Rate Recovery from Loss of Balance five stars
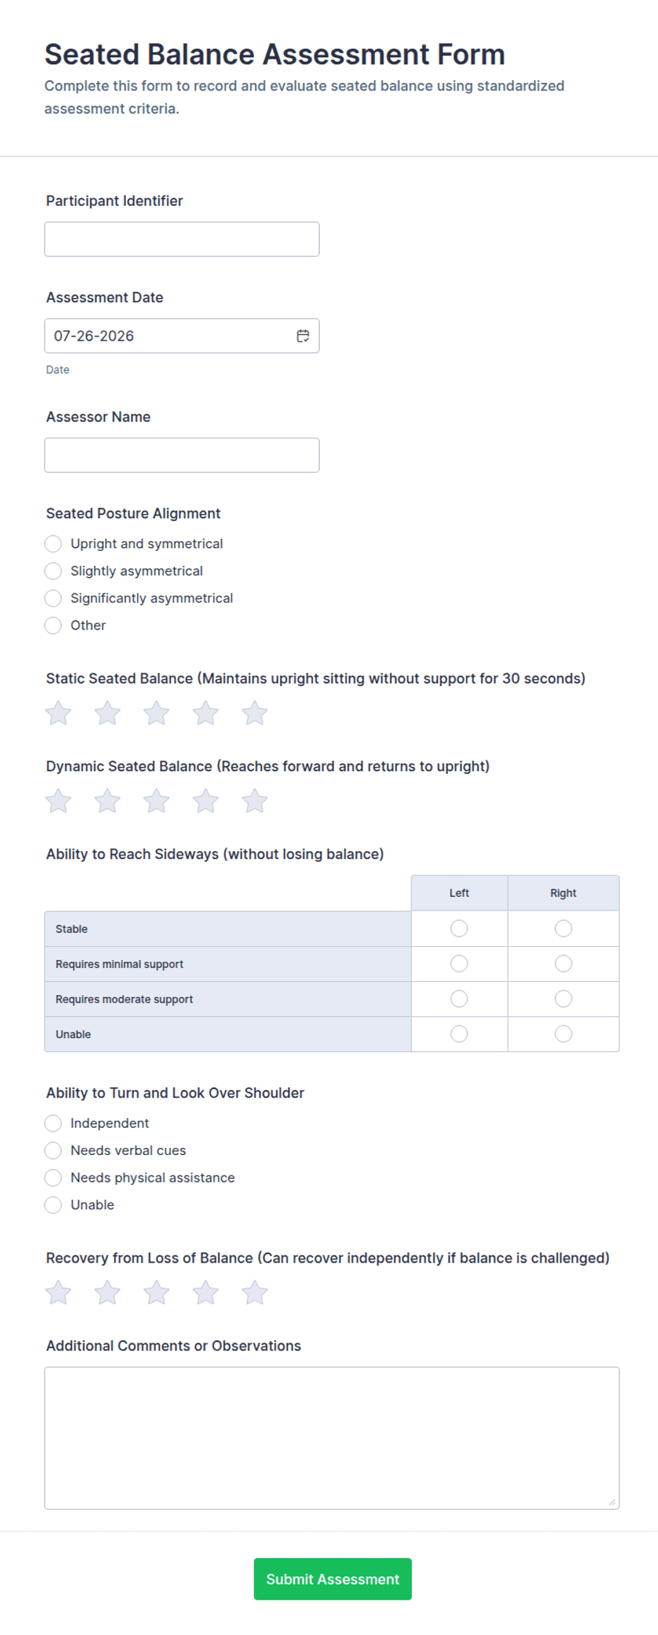The image size is (658, 1635). [255, 1292]
